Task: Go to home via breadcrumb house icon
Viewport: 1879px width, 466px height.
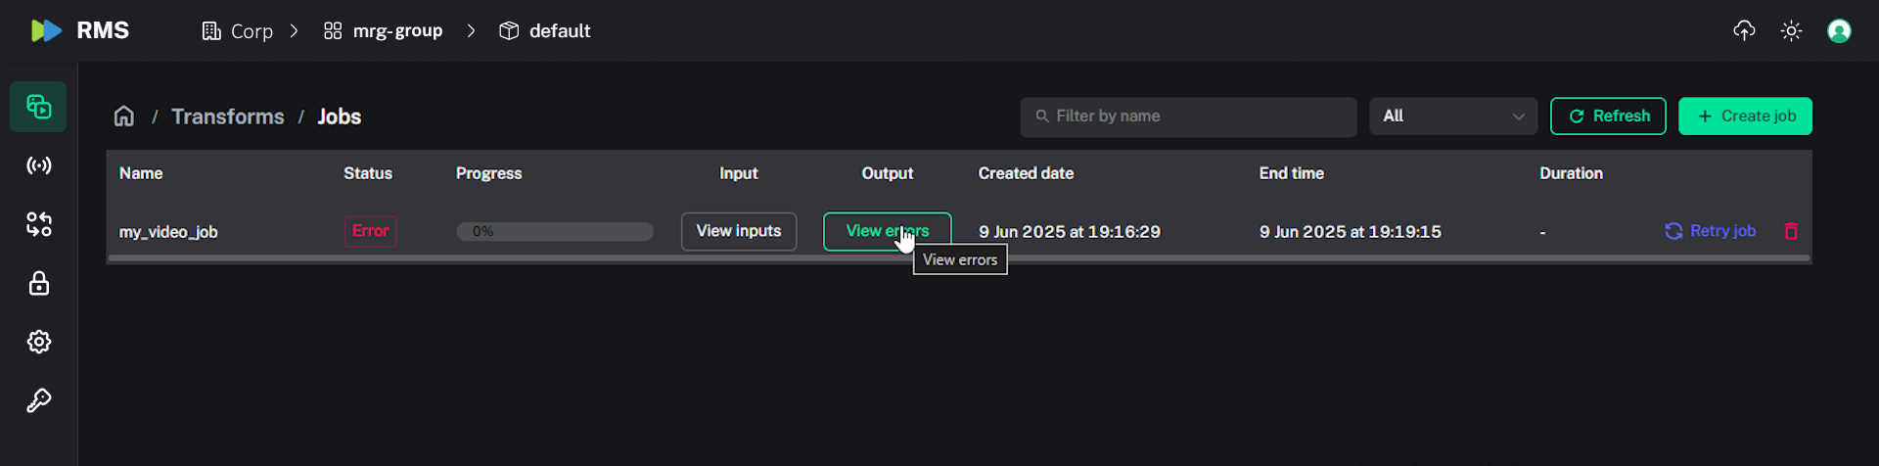Action: [x=124, y=116]
